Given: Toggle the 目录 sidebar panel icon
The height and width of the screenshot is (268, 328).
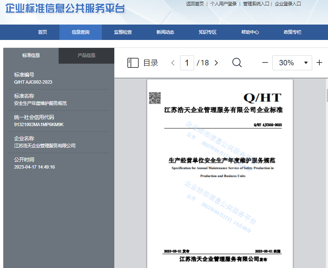Looking at the screenshot, I should point(133,63).
